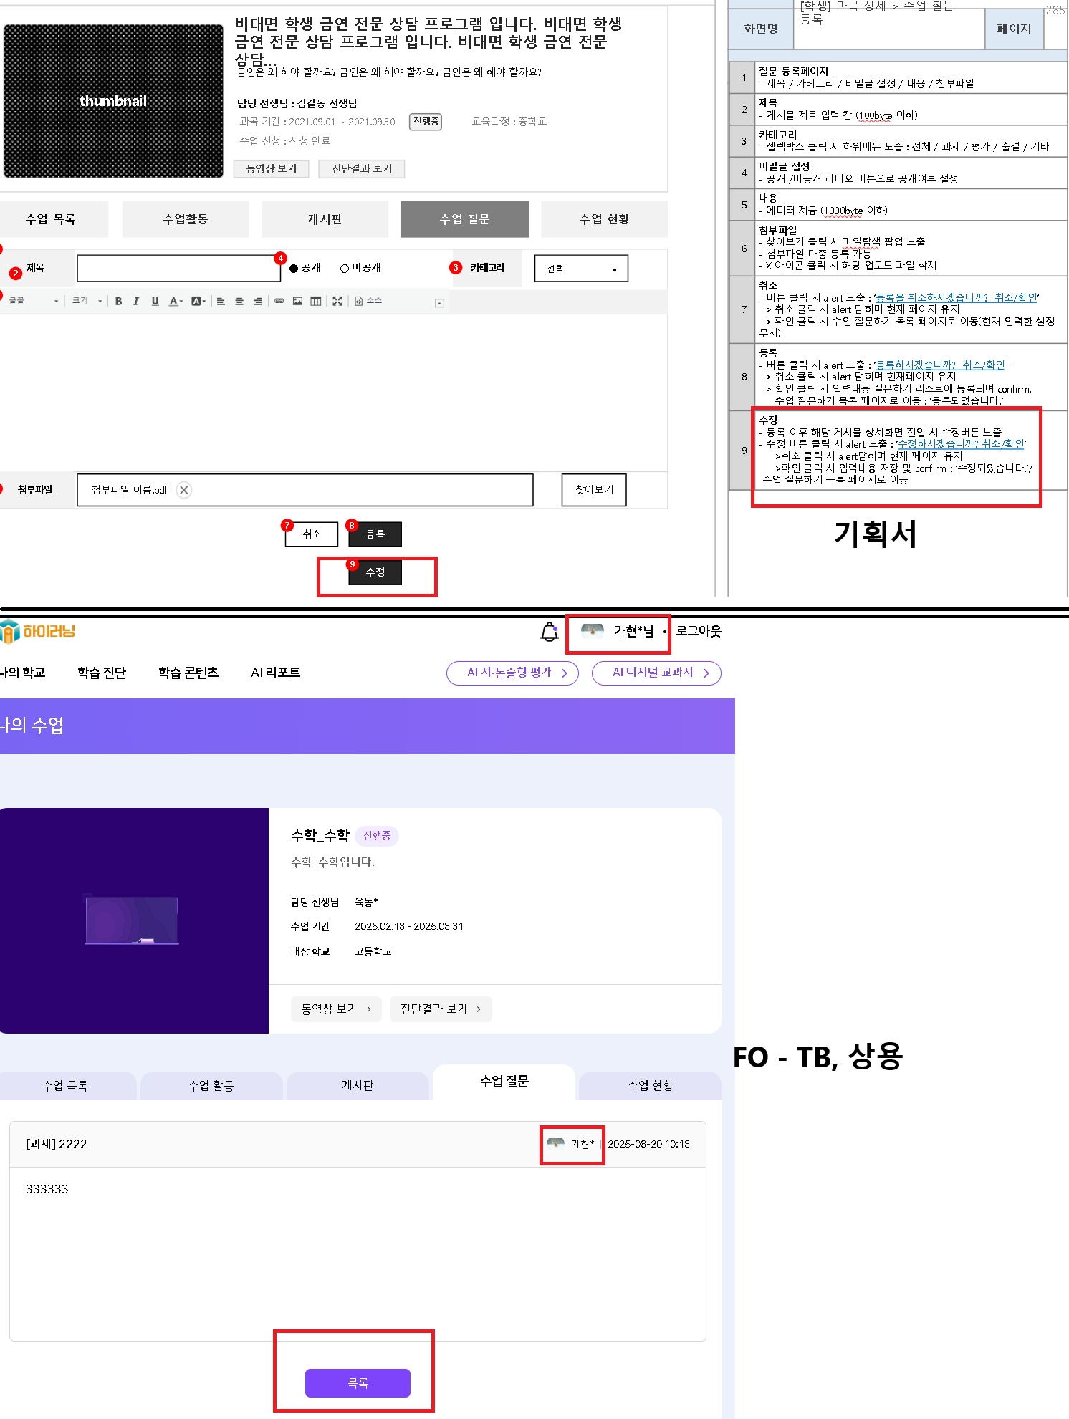Viewport: 1069px width, 1419px height.
Task: Switch to the 수업 활동 tab
Action: click(211, 1086)
